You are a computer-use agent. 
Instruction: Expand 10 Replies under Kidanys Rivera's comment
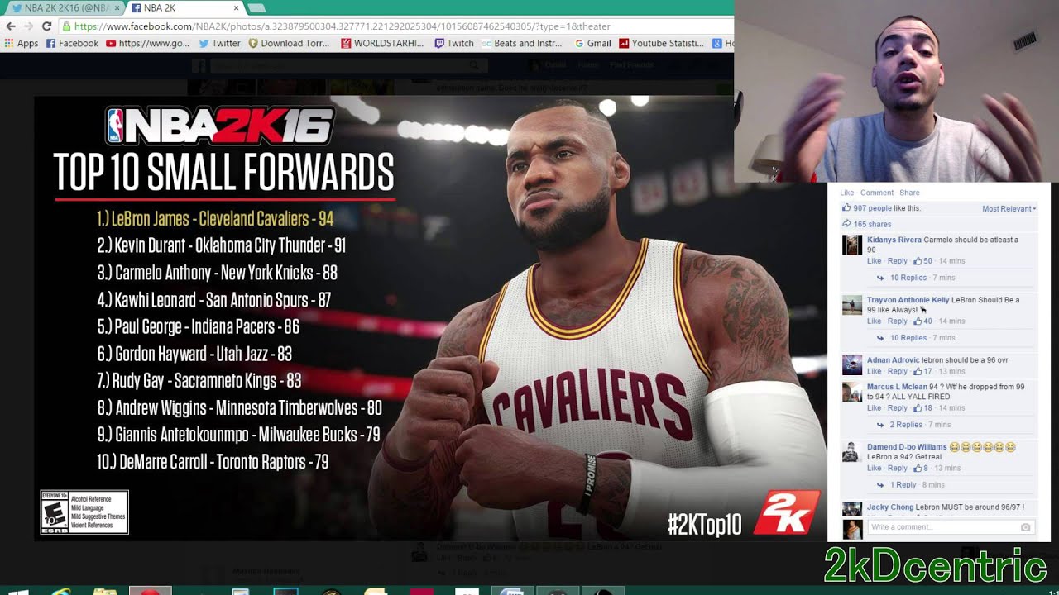(x=908, y=278)
